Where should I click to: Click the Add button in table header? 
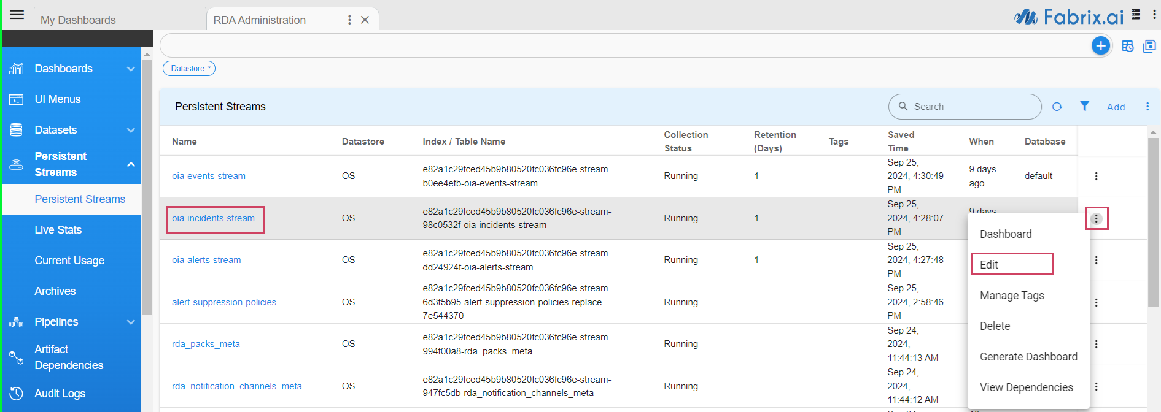tap(1116, 107)
